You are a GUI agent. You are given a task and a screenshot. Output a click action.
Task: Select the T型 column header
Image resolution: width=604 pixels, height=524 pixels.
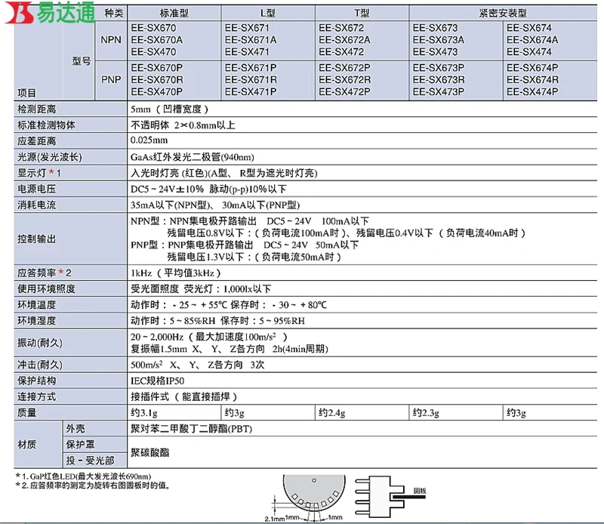point(362,13)
